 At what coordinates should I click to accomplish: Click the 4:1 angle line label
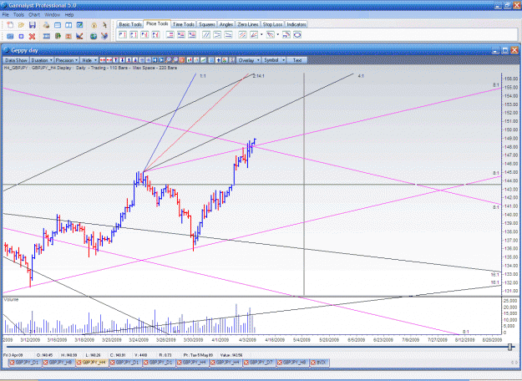[x=361, y=76]
